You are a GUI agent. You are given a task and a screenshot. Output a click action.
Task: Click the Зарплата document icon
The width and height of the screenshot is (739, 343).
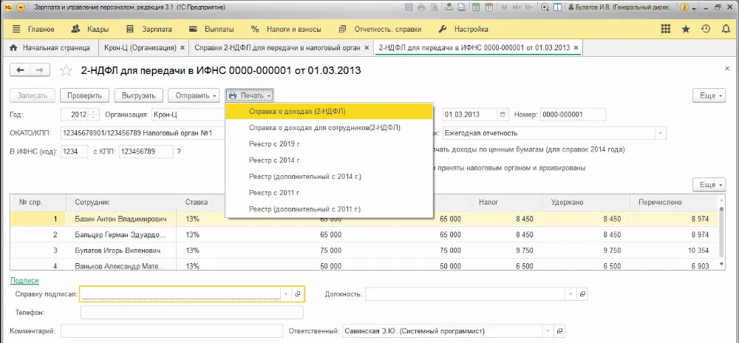click(x=131, y=30)
